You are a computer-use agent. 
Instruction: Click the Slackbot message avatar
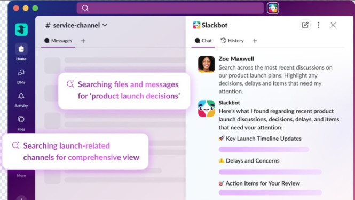[x=206, y=109]
